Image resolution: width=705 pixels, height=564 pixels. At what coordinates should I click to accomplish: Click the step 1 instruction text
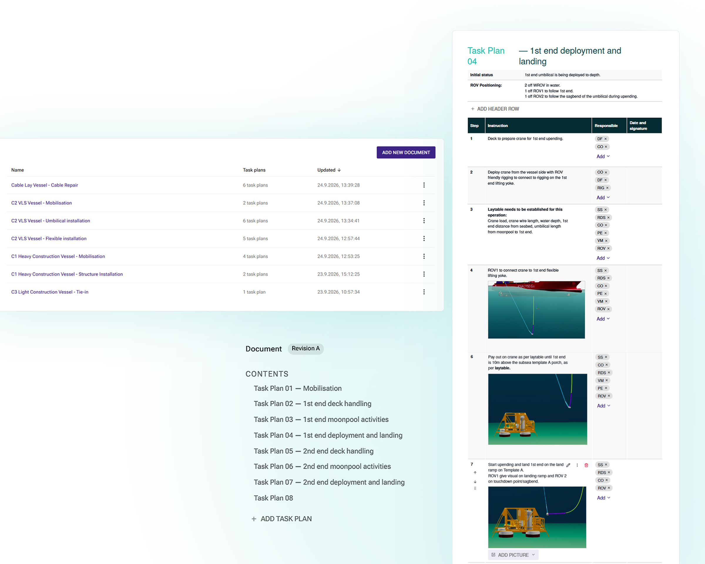525,139
